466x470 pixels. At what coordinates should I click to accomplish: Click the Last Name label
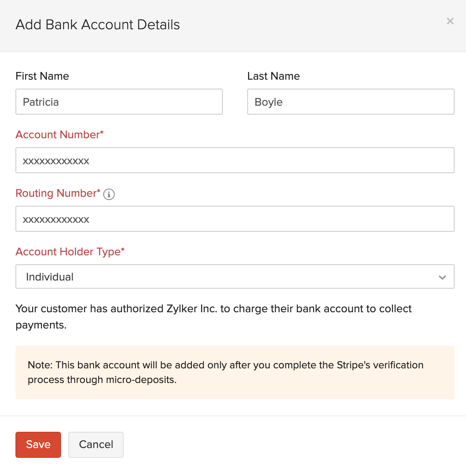coord(273,76)
